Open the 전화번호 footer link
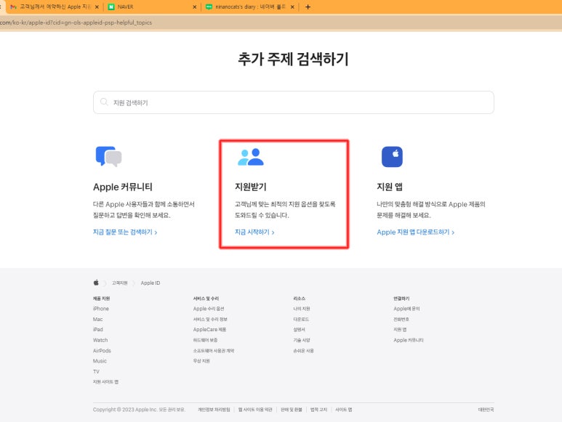This screenshot has width=562, height=422. click(401, 319)
